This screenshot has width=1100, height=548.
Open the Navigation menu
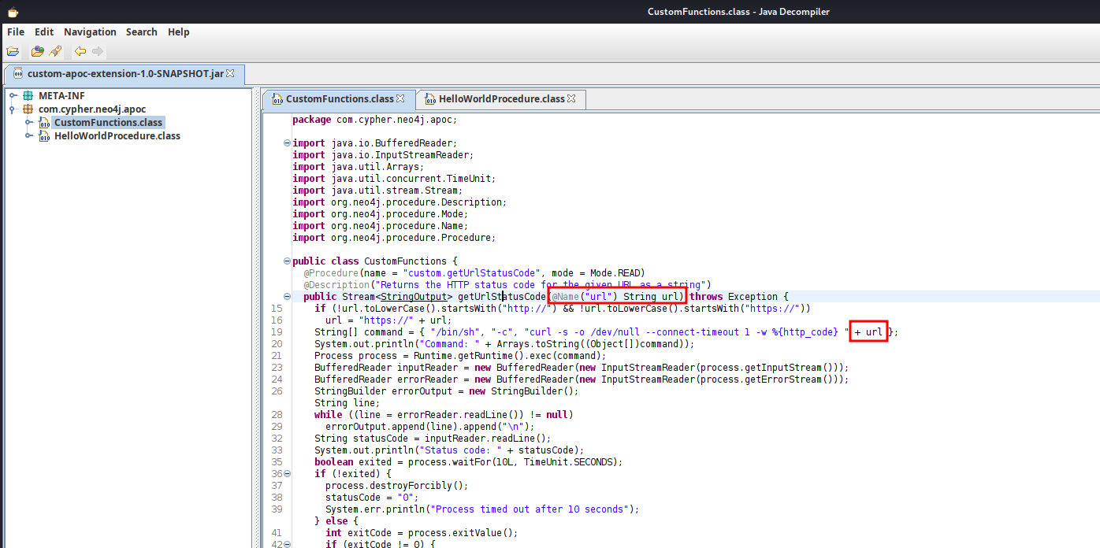(90, 32)
